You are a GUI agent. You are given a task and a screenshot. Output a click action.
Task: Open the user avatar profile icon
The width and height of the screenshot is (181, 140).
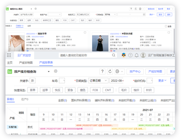(x=143, y=55)
